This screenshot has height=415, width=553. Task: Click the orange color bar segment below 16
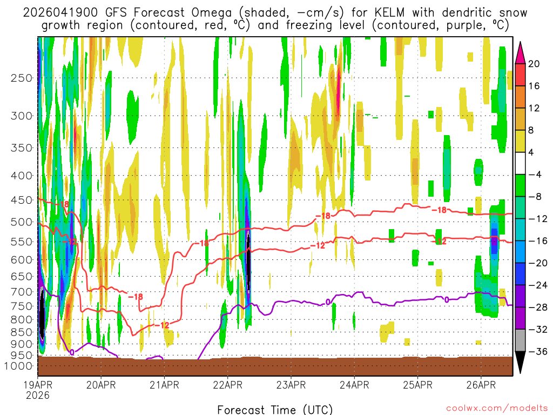tap(520, 97)
